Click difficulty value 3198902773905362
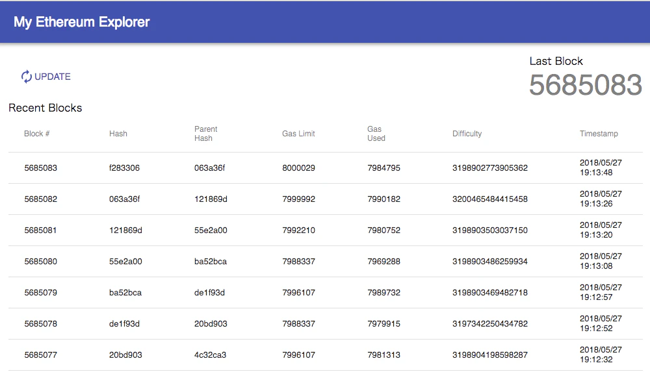Image resolution: width=650 pixels, height=374 pixels. point(490,168)
